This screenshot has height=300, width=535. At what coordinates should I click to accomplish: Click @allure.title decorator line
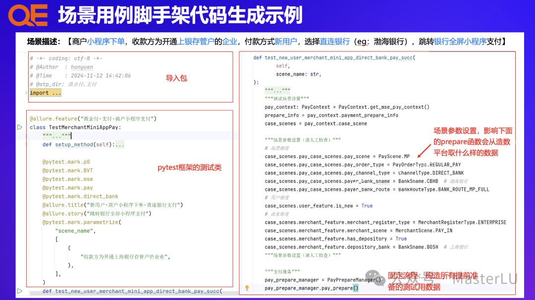112,205
